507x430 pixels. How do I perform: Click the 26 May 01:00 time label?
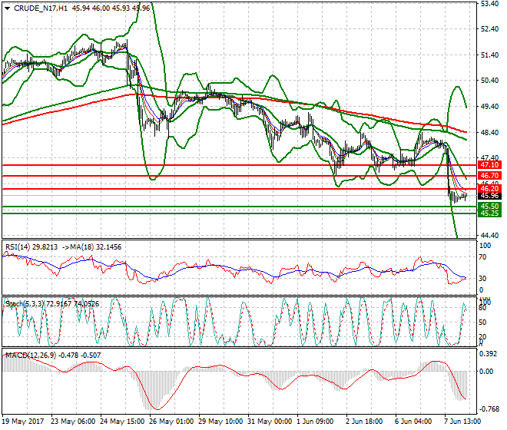point(172,422)
